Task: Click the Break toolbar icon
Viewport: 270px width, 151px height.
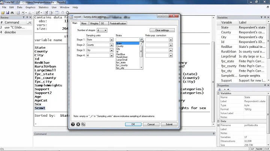Action: coord(67,13)
